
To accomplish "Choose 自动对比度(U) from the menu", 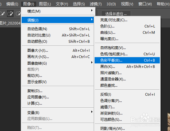I will (58, 35).
